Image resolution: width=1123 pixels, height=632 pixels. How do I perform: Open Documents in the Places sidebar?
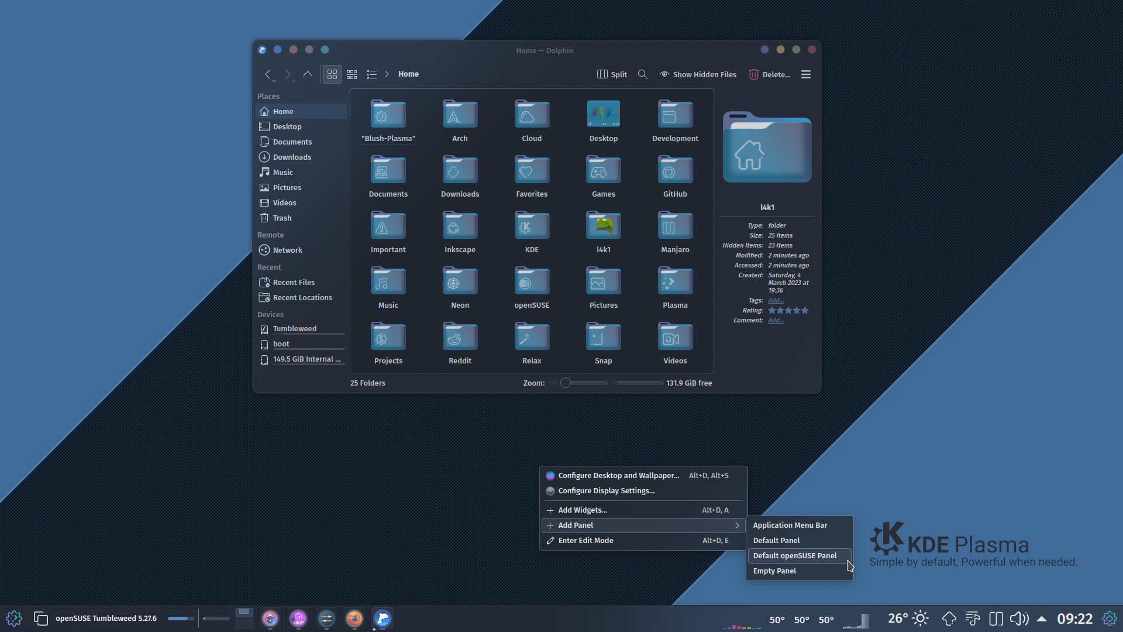(x=301, y=142)
